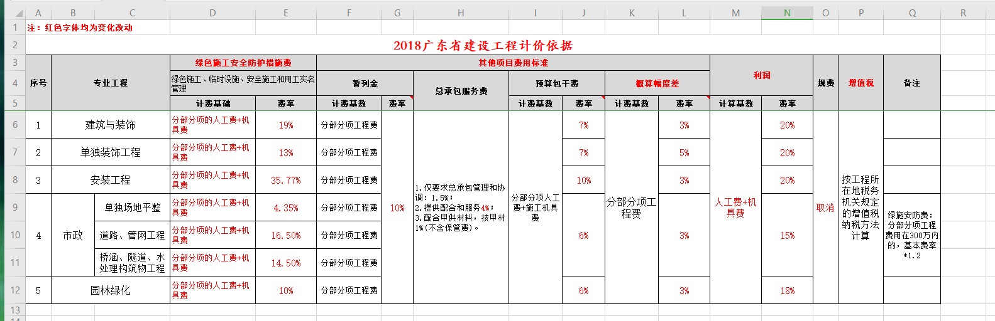The width and height of the screenshot is (995, 321).
Task: Select the red 取消 cell
Action: tap(826, 208)
